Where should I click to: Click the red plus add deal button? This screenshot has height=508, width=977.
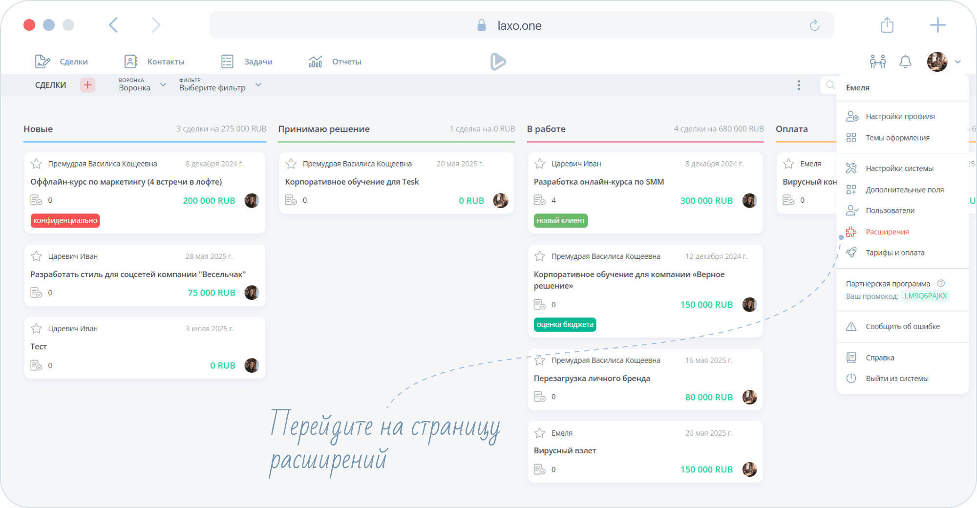[87, 85]
